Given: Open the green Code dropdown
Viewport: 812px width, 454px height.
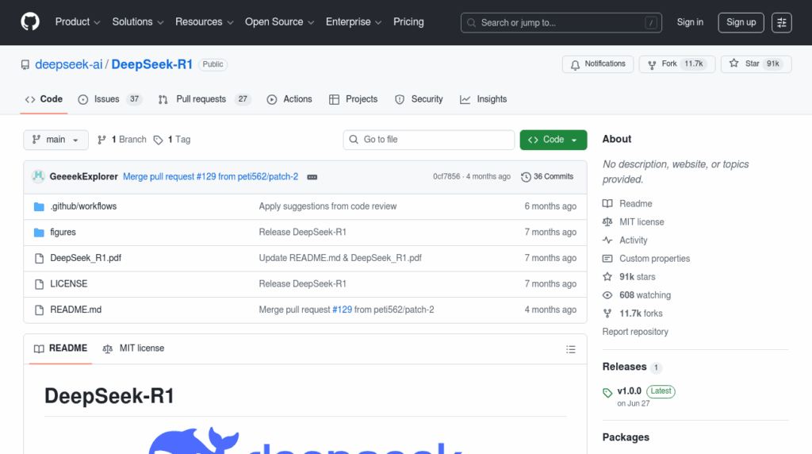Looking at the screenshot, I should click(x=553, y=140).
